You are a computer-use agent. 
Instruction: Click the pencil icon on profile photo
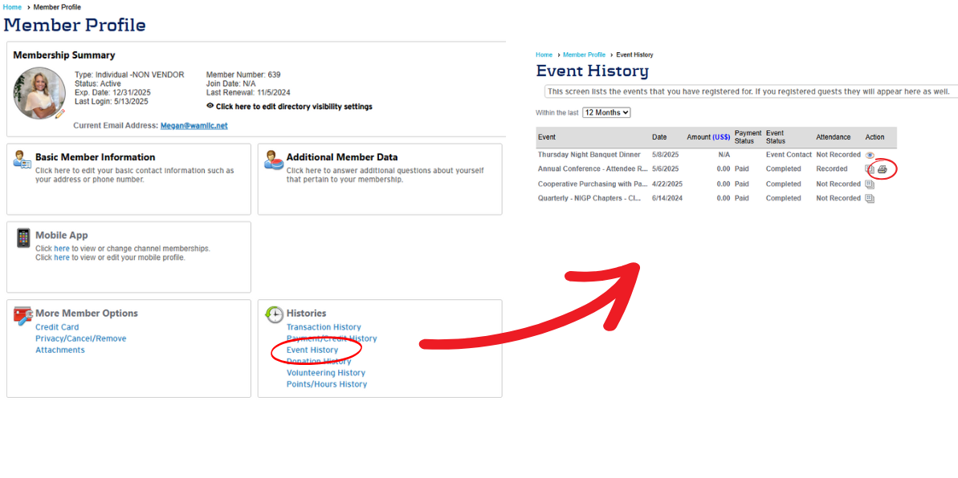pos(59,114)
